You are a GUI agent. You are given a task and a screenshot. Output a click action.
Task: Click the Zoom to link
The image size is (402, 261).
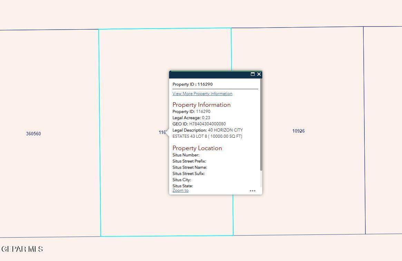(180, 190)
